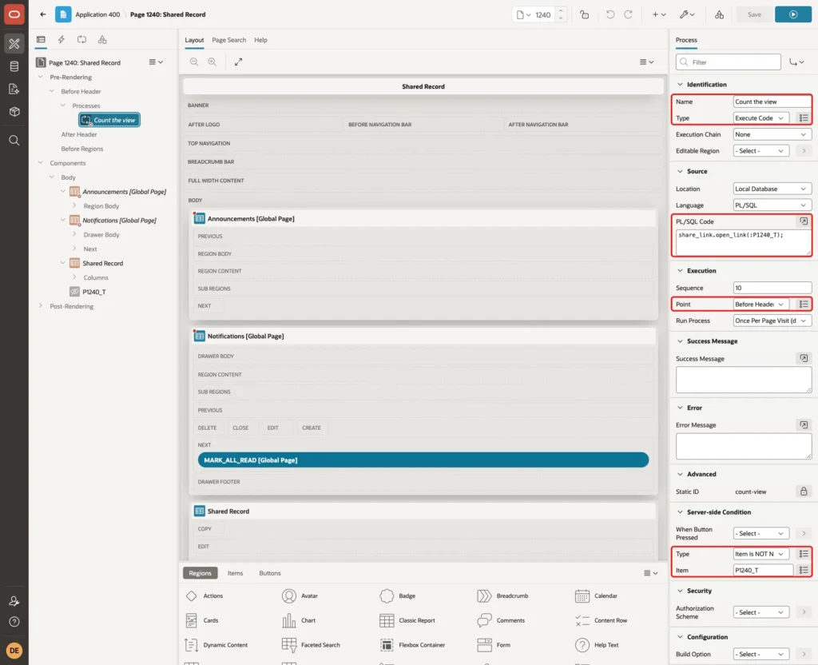Switch gallery to Buttons tab

coord(270,573)
